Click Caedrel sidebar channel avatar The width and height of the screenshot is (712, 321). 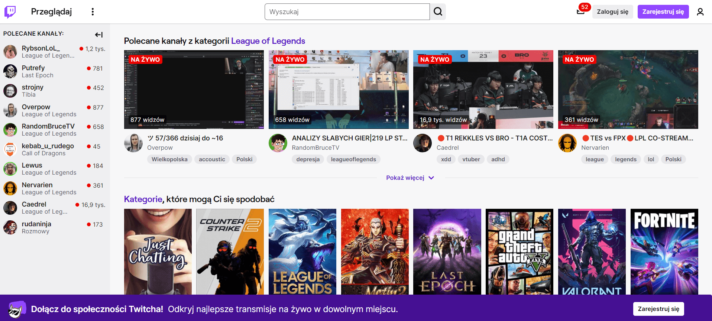click(x=10, y=208)
